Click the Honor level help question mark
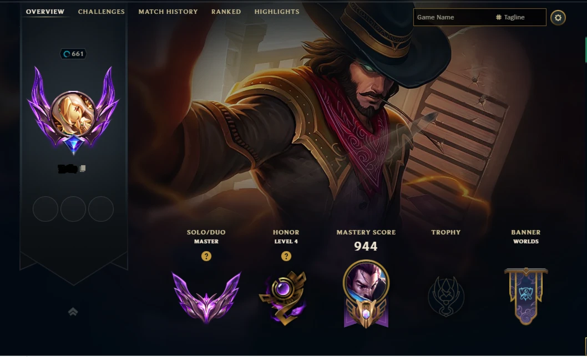This screenshot has width=587, height=357. click(286, 256)
